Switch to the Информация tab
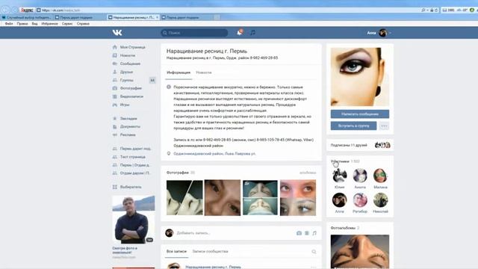478x269 pixels. [179, 72]
